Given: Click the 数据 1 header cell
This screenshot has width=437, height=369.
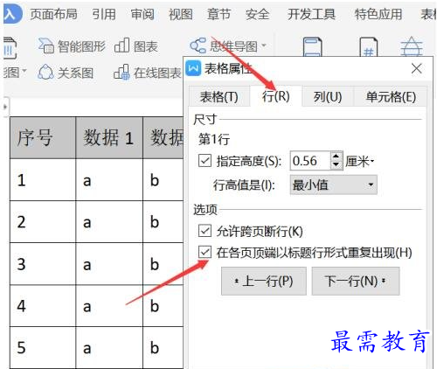Looking at the screenshot, I should 109,138.
